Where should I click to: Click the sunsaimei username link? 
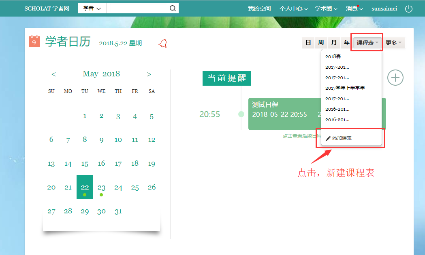coord(384,8)
